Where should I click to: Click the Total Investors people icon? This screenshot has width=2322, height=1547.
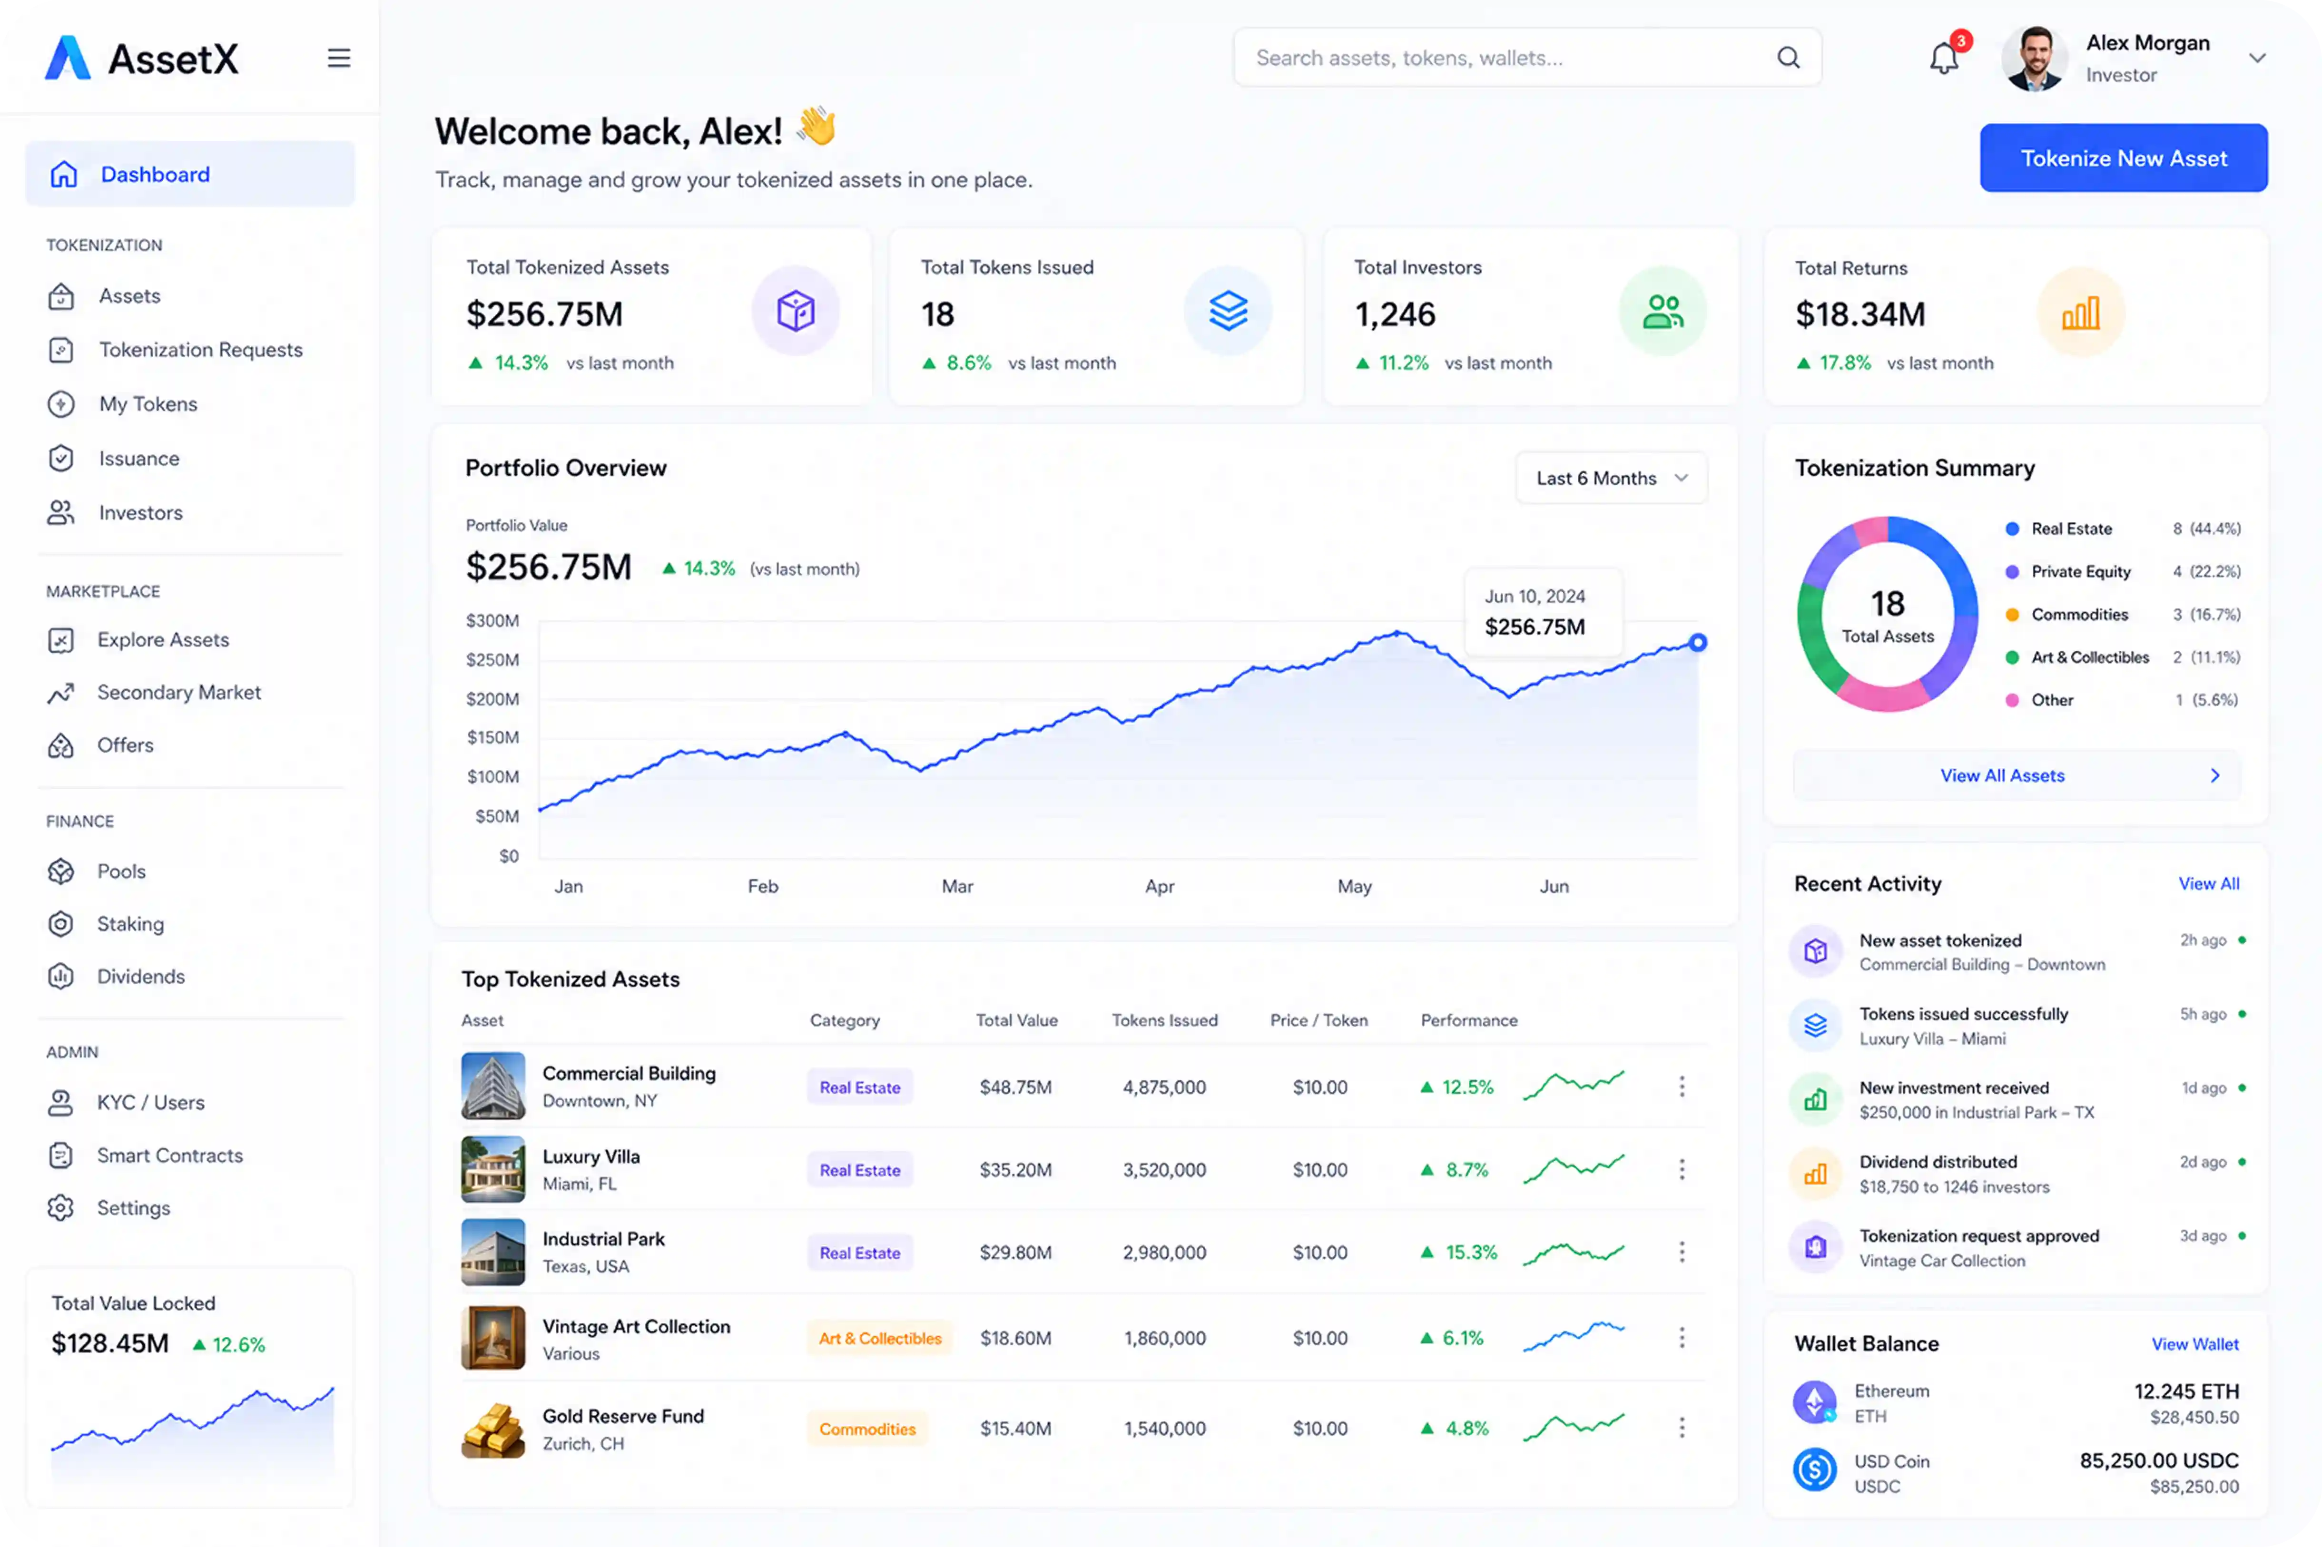coord(1662,311)
